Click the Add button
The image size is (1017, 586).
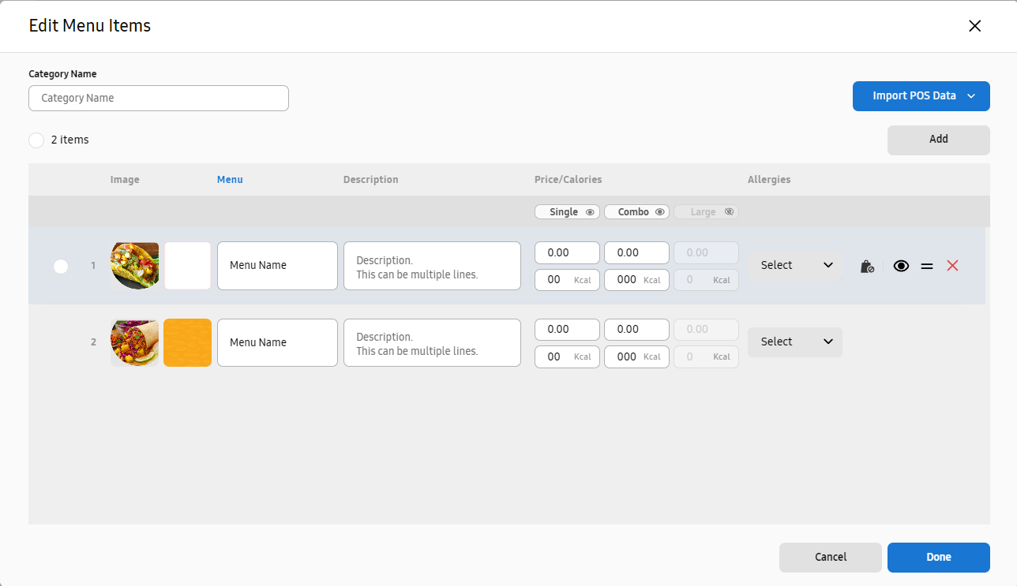pos(938,140)
